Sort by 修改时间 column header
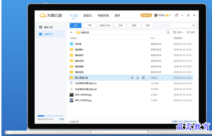 178,38
